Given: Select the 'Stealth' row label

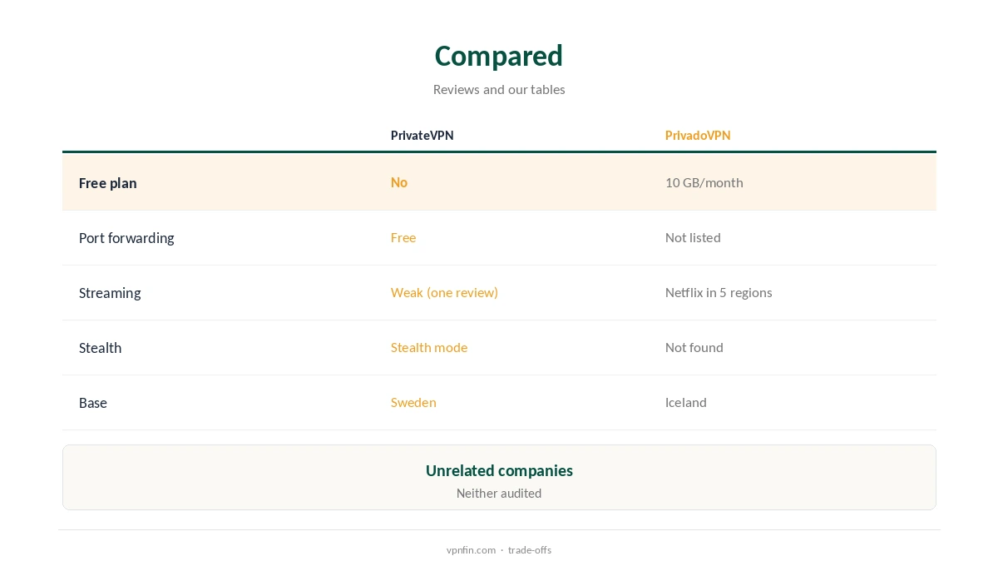Looking at the screenshot, I should pos(100,348).
